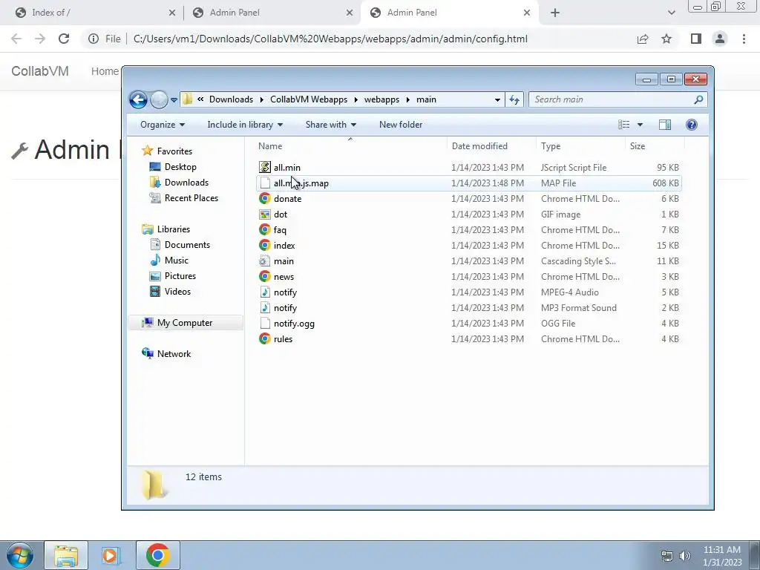Select the donate HTML file icon
Image resolution: width=760 pixels, height=570 pixels.
265,198
